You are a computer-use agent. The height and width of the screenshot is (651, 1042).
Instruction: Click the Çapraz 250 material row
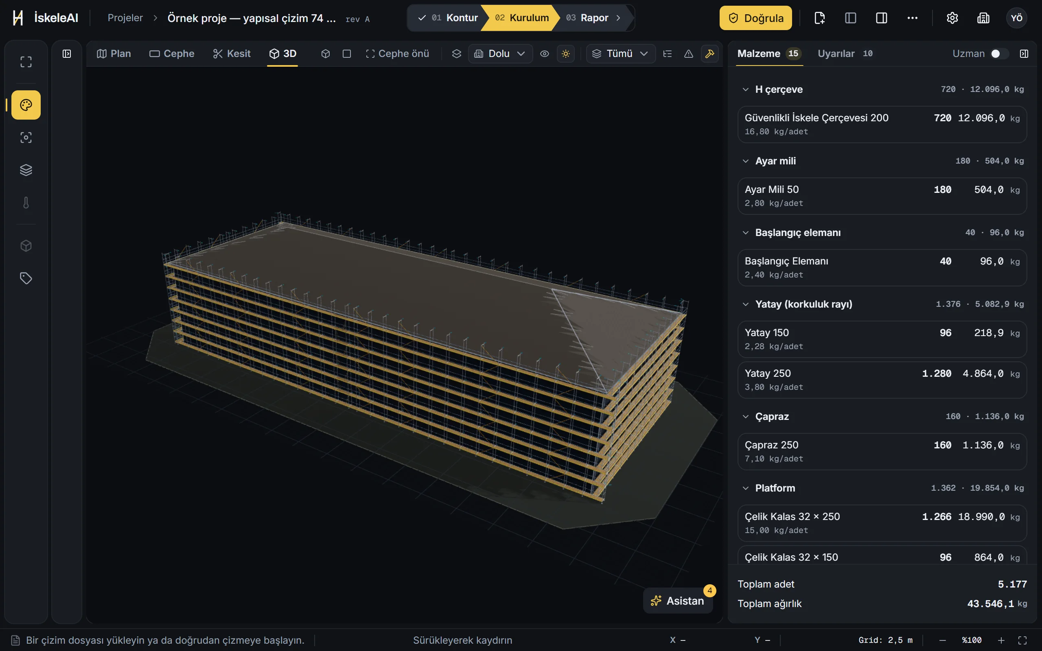pyautogui.click(x=882, y=452)
